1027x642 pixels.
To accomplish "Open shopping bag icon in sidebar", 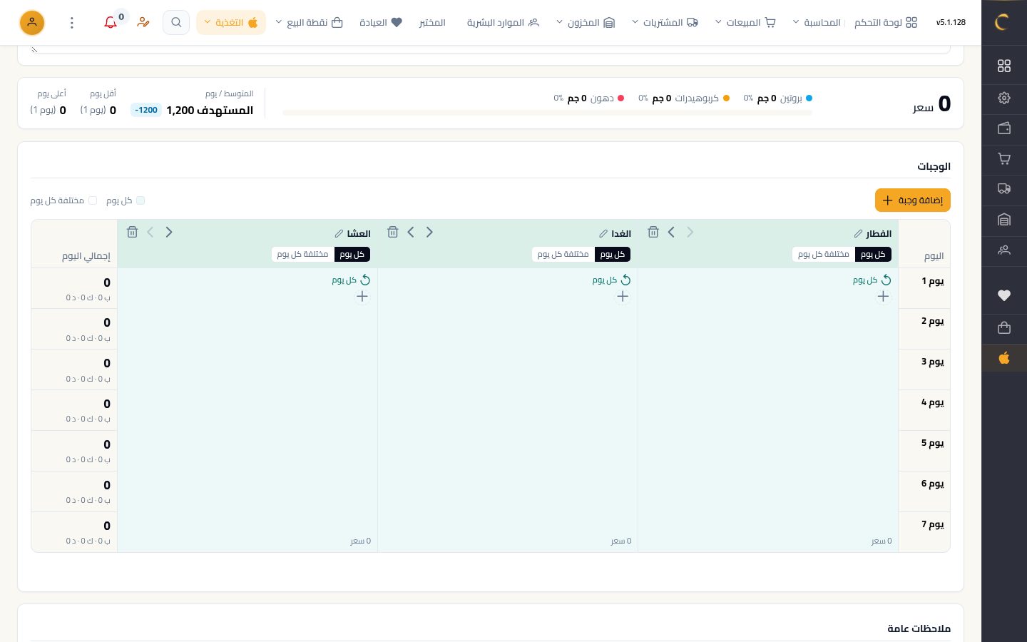I will 1004,327.
